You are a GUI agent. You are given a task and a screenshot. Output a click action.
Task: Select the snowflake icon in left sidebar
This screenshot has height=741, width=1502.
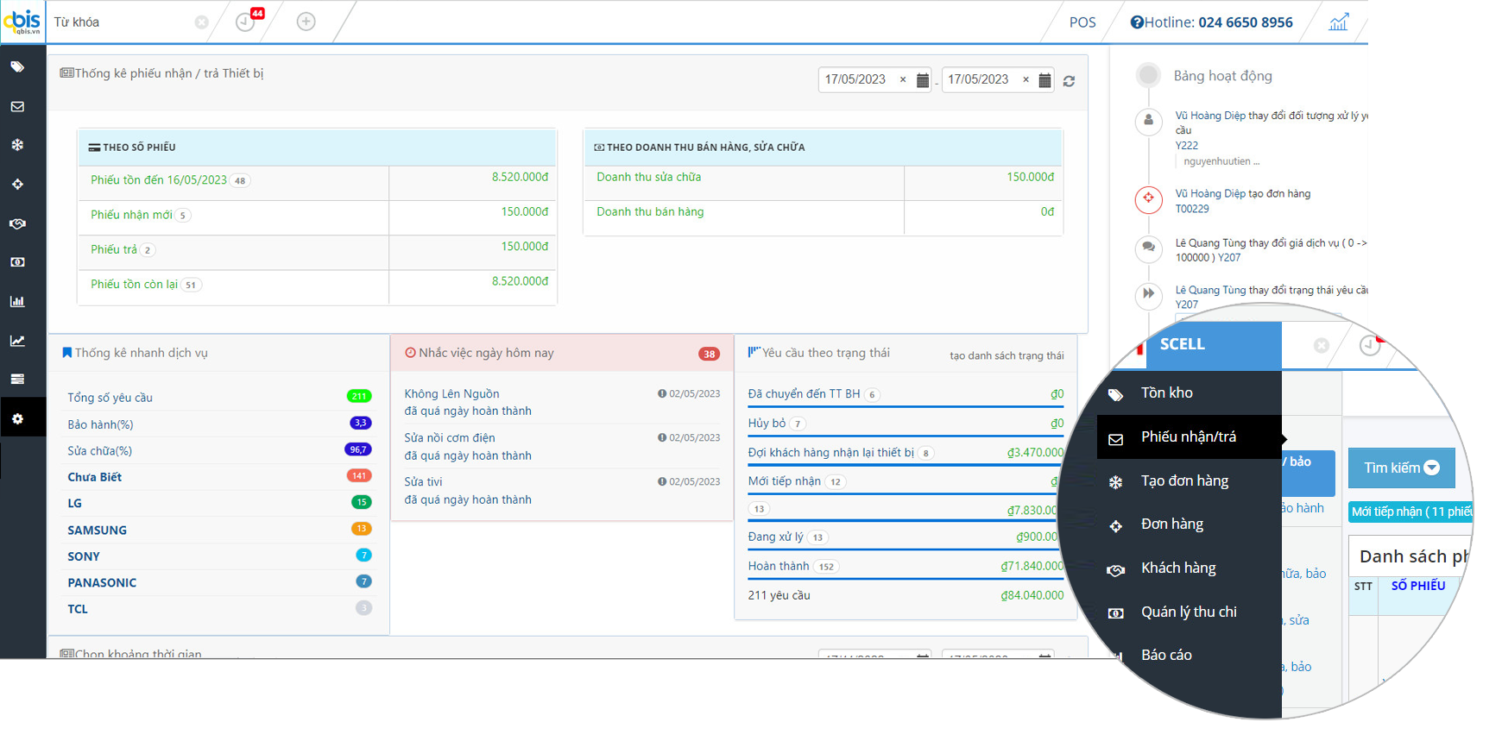click(17, 145)
